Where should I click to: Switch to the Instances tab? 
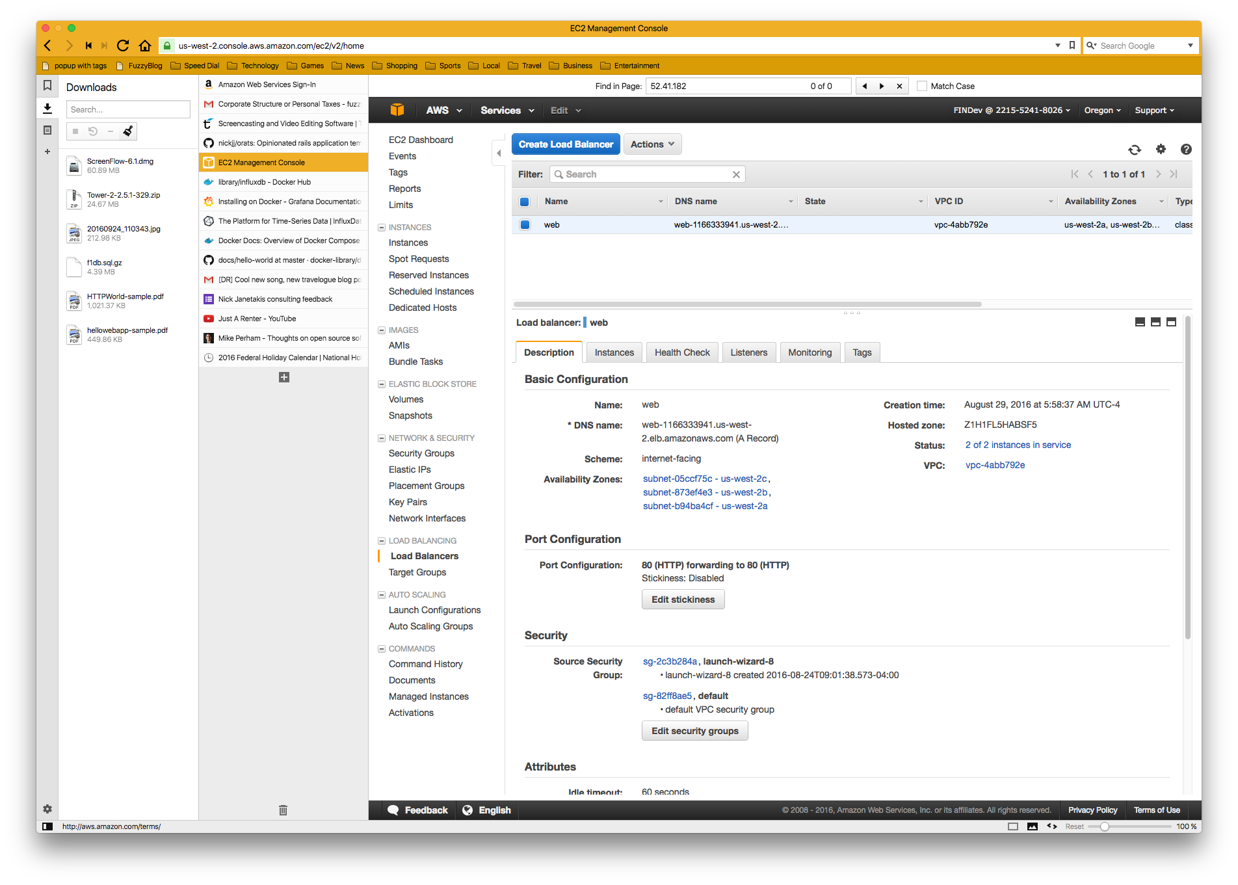click(x=614, y=352)
